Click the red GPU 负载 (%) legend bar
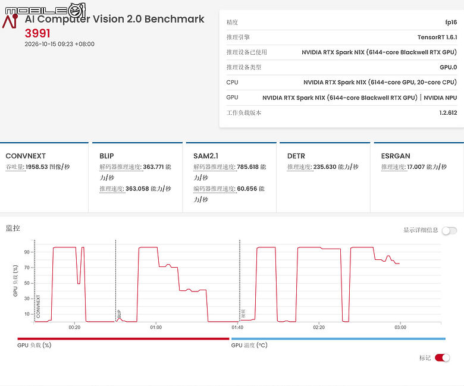This screenshot has height=386, width=464. [123, 338]
